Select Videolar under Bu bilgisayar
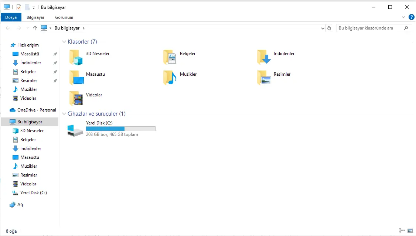Viewport: 416px width, 236px height. click(28, 184)
